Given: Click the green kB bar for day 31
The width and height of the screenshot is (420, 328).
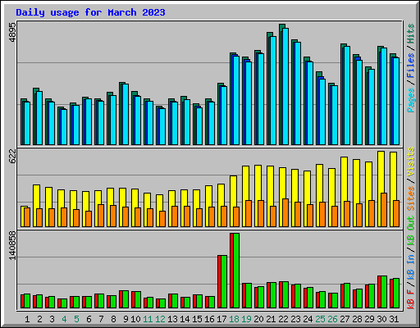Looking at the screenshot, I should pos(396,293).
